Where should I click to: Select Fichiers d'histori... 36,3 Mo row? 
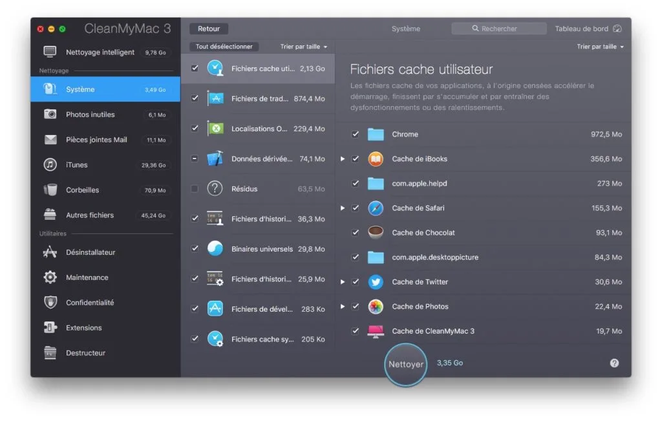coord(258,219)
